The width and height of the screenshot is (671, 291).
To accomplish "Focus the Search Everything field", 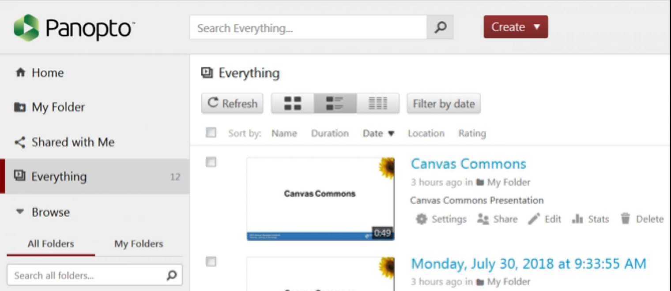I will 308,28.
